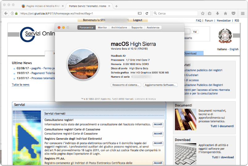Viewport: 248px width, 166px height.
Task: Open the Tutte le news link
Action: coord(21,85)
